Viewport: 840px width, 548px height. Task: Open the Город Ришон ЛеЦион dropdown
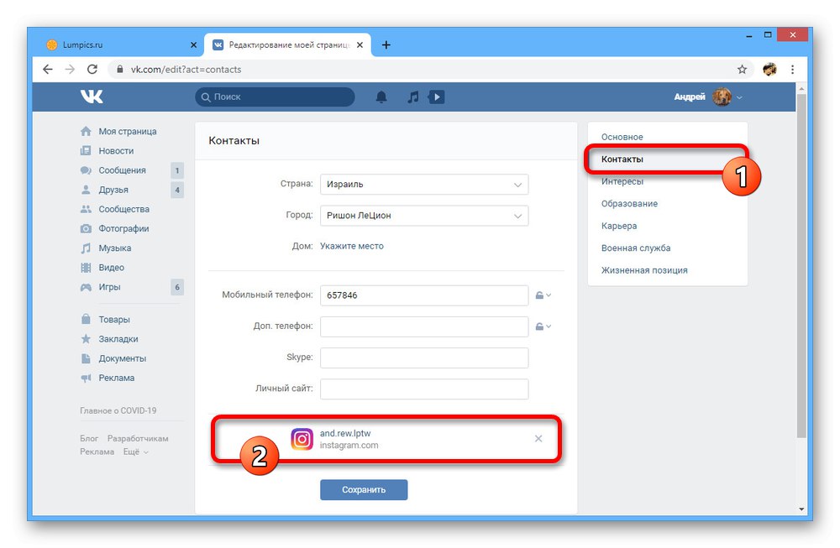(424, 216)
